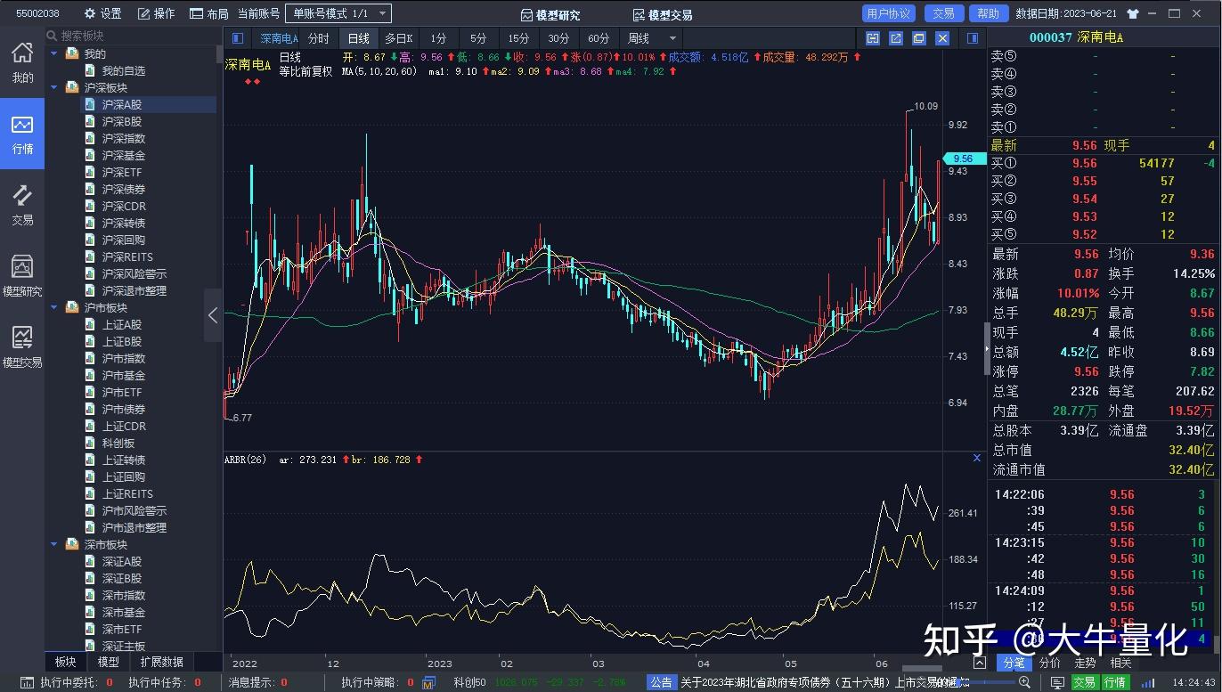The width and height of the screenshot is (1222, 692).
Task: Click the chart link icon above the K-line
Action: tap(874, 38)
